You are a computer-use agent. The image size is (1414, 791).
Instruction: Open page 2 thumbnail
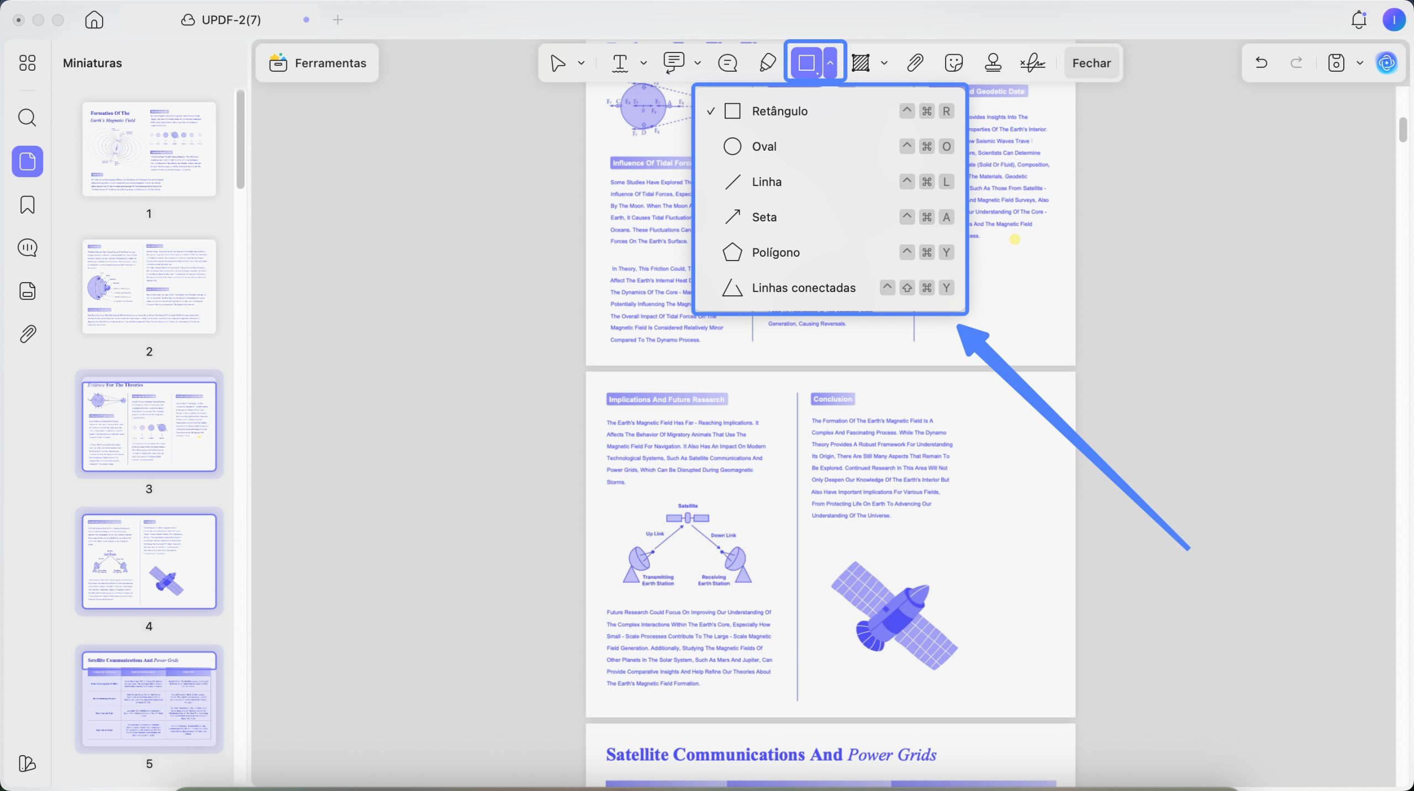click(x=149, y=286)
